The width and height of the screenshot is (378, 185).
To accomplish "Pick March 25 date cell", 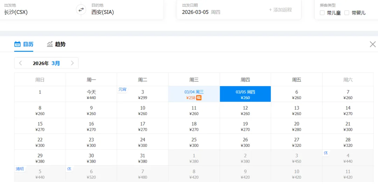I will click(x=194, y=142).
